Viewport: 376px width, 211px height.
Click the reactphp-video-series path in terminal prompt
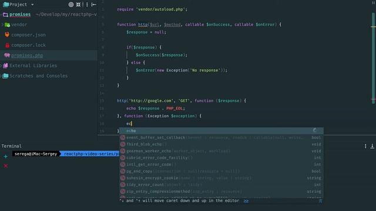[x=91, y=154]
